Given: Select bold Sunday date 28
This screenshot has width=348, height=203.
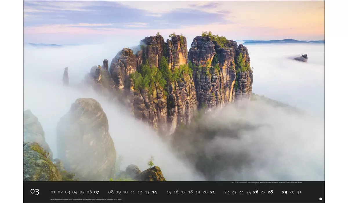Looking at the screenshot, I should tap(270, 192).
